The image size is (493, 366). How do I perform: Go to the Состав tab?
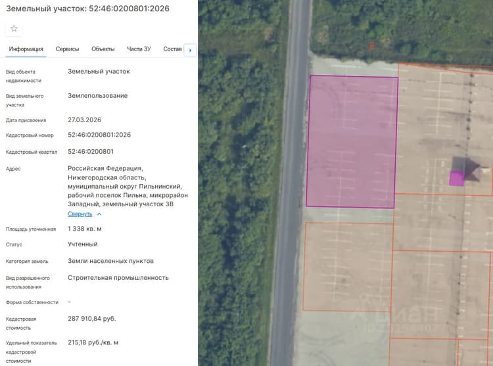172,49
